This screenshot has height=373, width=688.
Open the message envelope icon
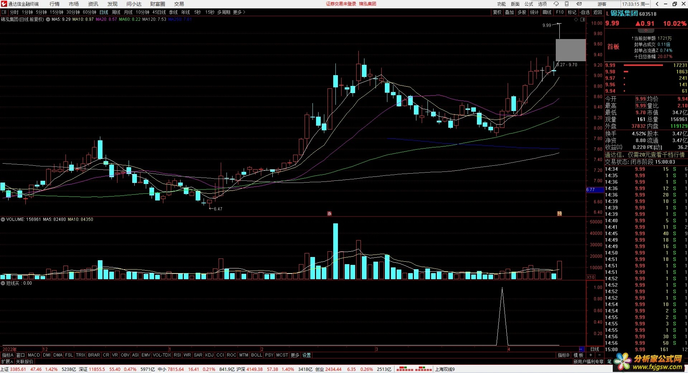coord(579,4)
